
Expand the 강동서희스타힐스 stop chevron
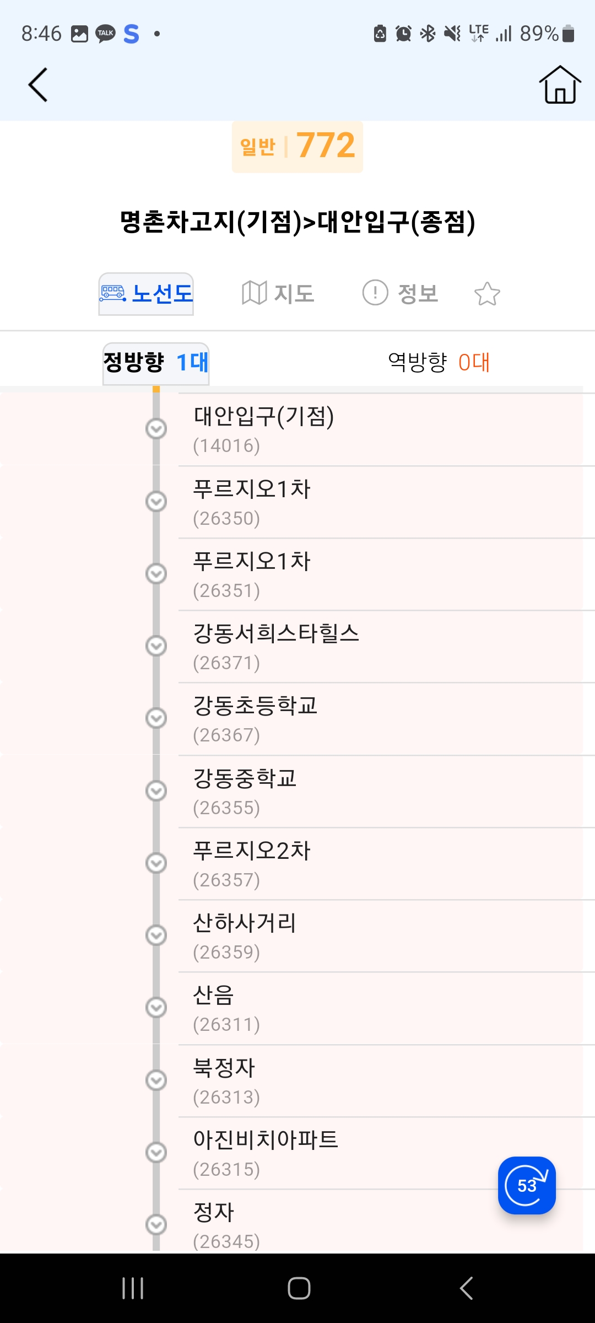coord(156,646)
